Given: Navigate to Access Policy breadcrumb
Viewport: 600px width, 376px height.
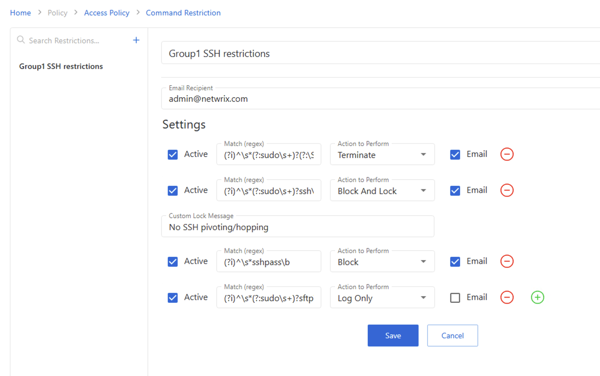Looking at the screenshot, I should 107,12.
